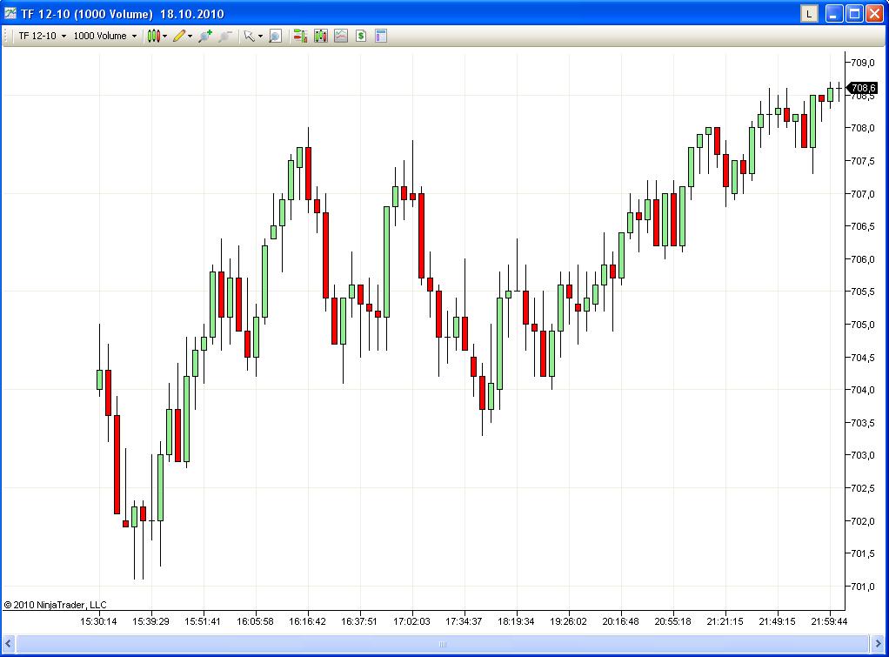Viewport: 889px width, 657px height.
Task: Click the L link button in title bar
Action: 809,14
